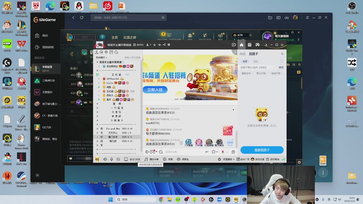Image resolution: width=363 pixels, height=204 pixels.
Task: Click the 立即入驻 banner button
Action: [x=155, y=90]
